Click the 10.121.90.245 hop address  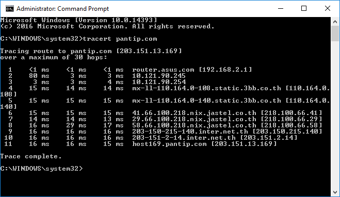tap(159, 76)
